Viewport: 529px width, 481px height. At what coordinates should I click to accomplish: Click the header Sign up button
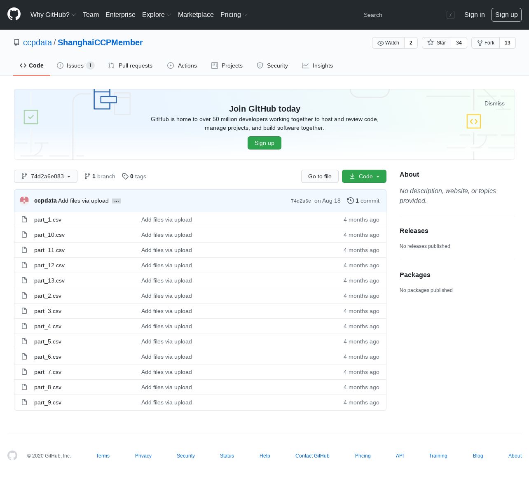coord(506,15)
